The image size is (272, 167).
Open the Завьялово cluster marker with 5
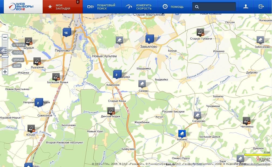[149, 39]
